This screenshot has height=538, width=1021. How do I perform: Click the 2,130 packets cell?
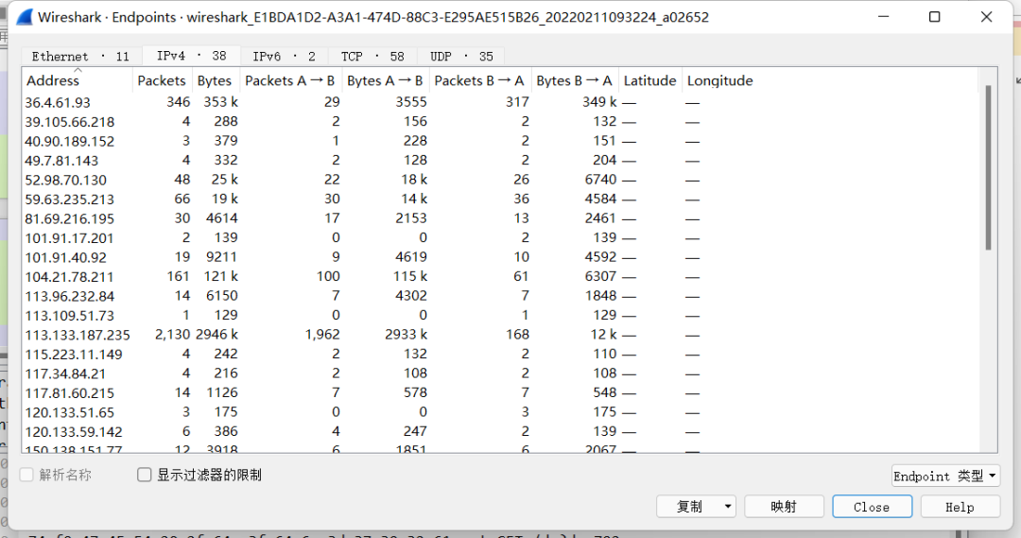173,335
